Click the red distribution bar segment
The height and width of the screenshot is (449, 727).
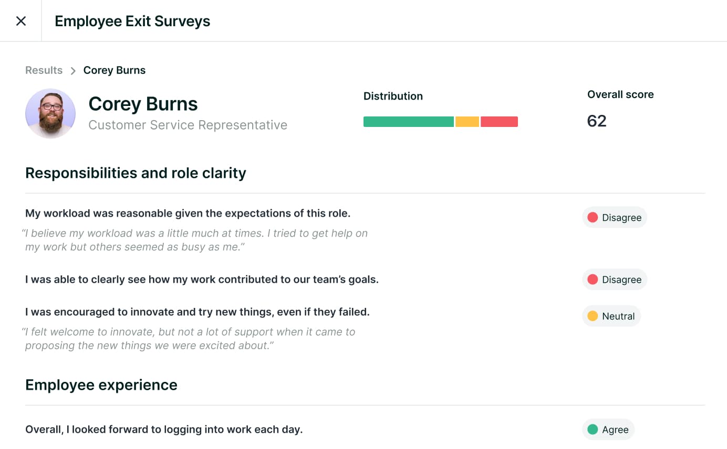point(499,122)
